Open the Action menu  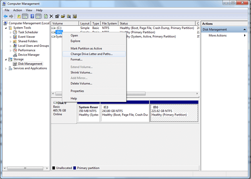click(17, 10)
